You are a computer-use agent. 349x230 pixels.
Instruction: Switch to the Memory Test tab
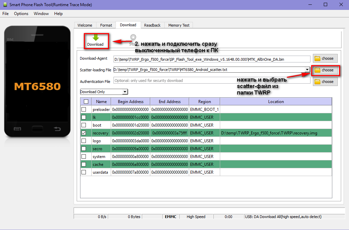pos(179,25)
